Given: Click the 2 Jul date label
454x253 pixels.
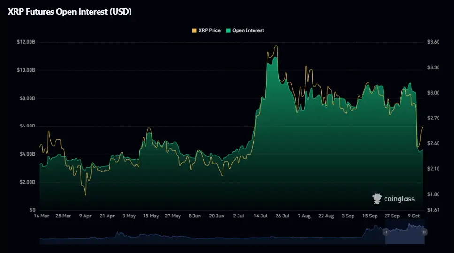Looking at the screenshot, I should pyautogui.click(x=239, y=216).
